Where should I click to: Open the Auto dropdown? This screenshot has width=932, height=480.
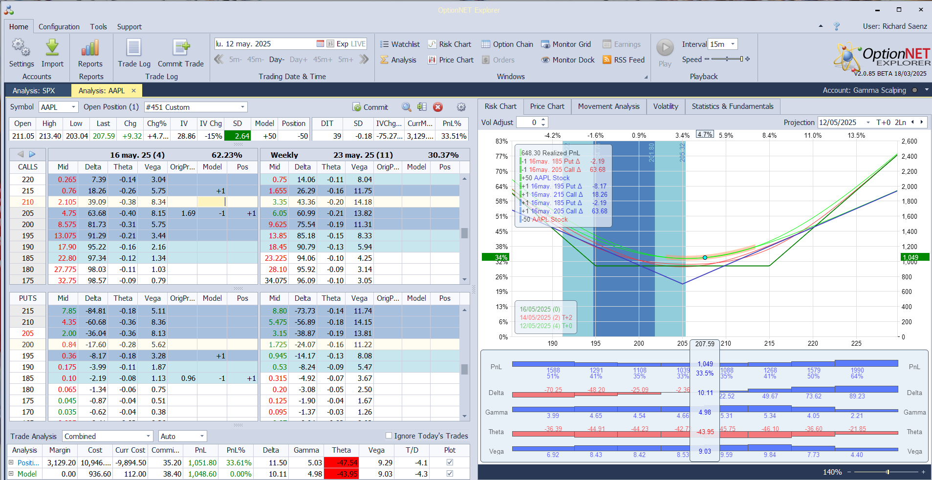click(x=202, y=436)
